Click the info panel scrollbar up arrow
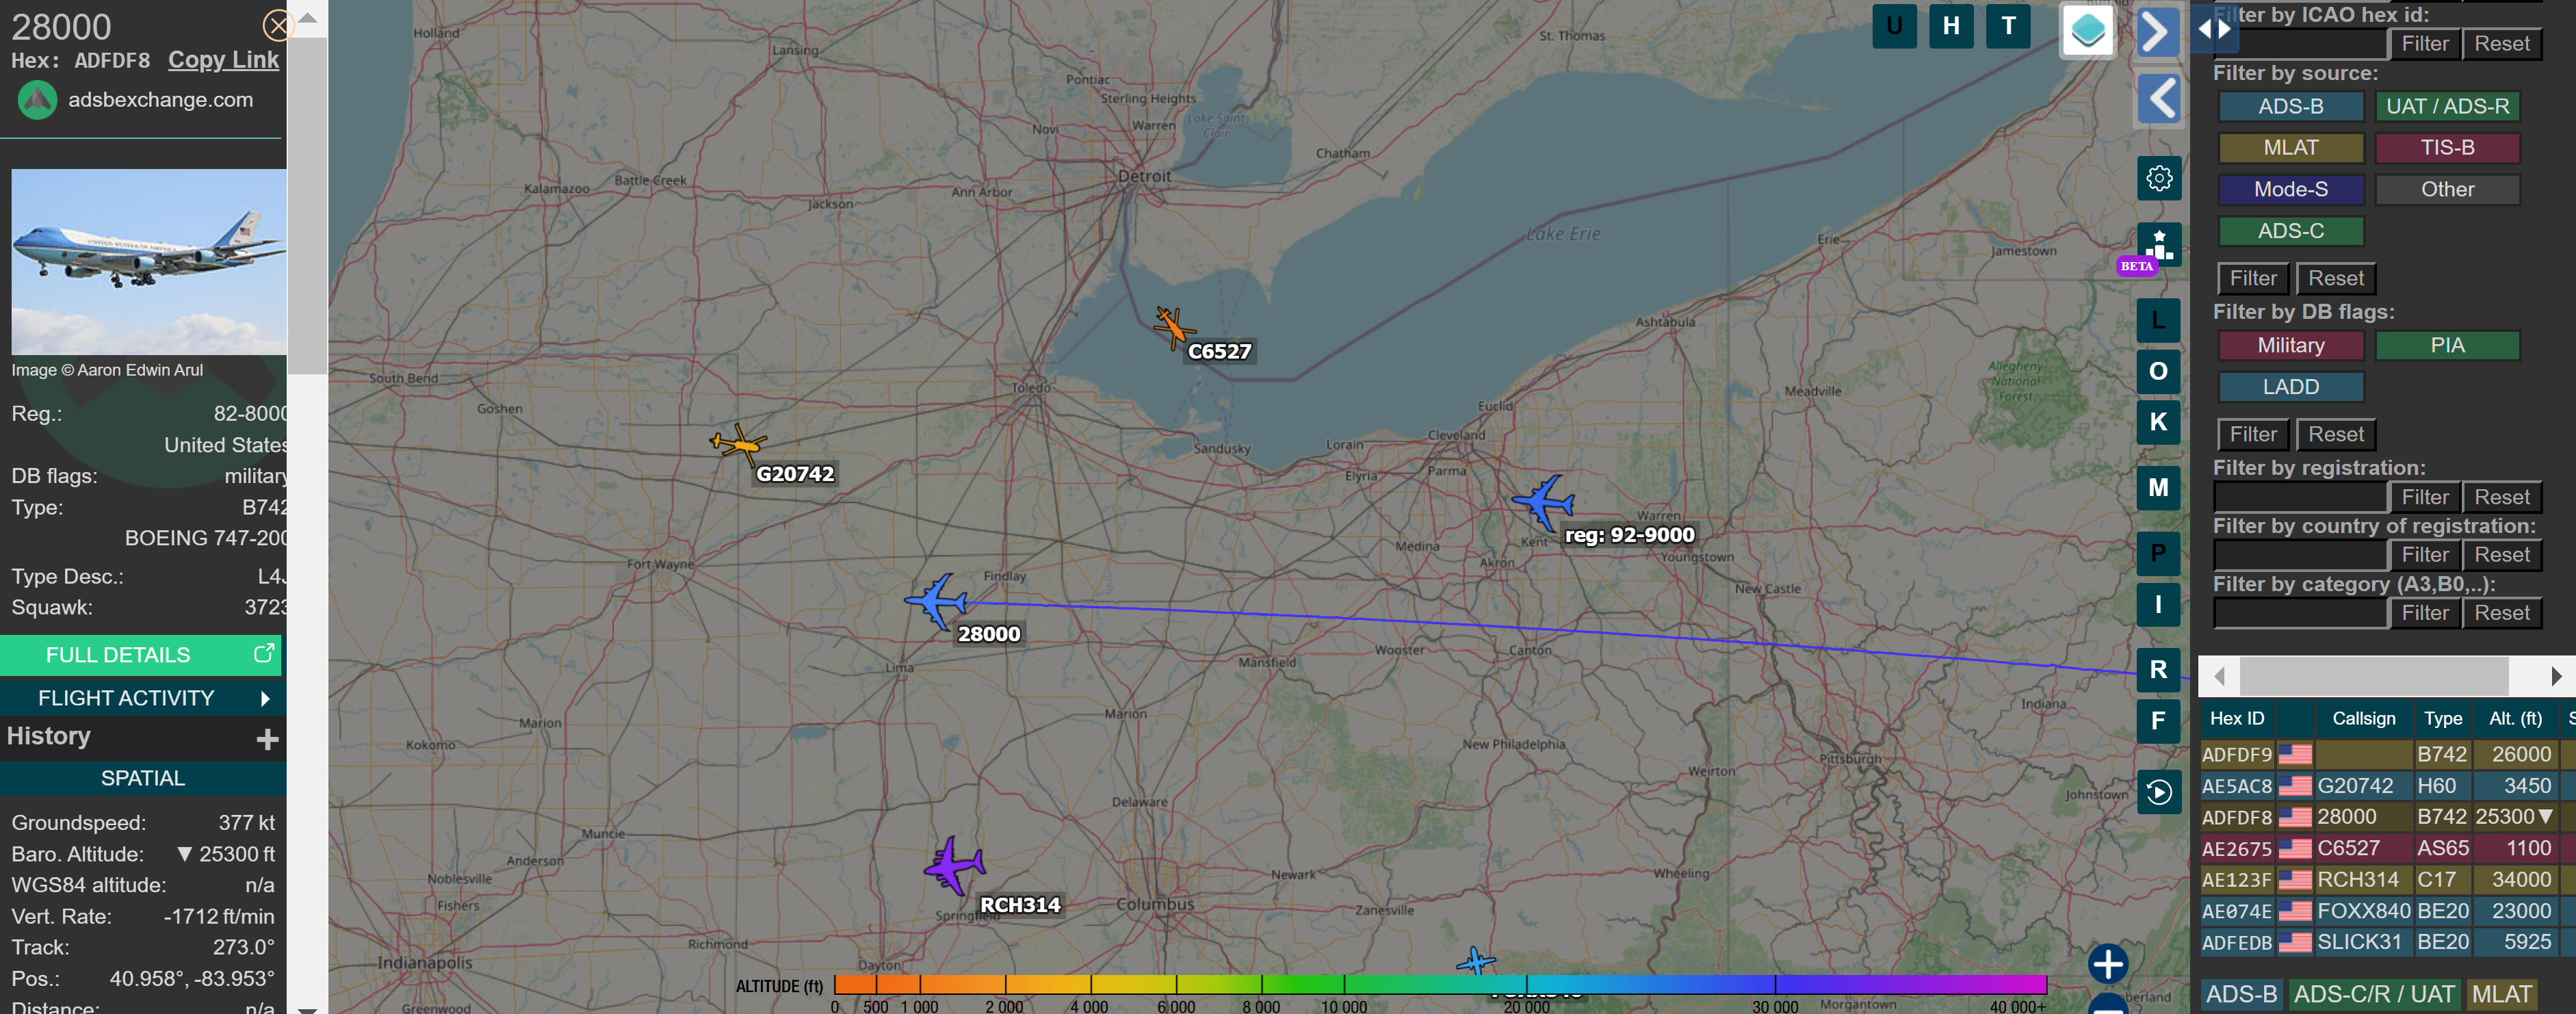 click(308, 18)
